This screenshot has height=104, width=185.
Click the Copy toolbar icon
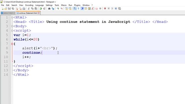32,9
